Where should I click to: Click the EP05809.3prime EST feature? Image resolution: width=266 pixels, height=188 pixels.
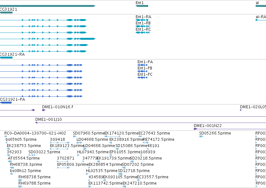point(63,168)
